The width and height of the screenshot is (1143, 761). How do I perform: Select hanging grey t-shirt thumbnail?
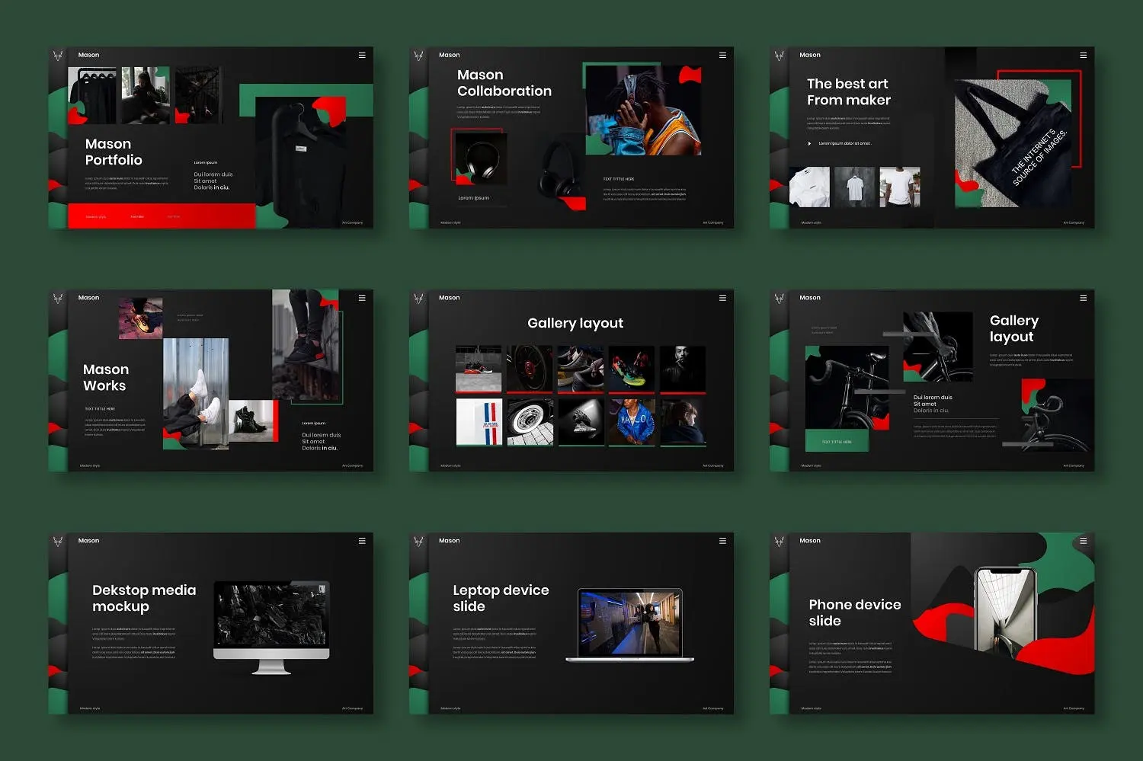click(x=854, y=187)
